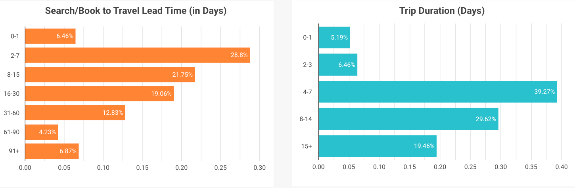Click the 5.19% trip duration bar
Viewport: 575px width, 188px height.
point(334,38)
